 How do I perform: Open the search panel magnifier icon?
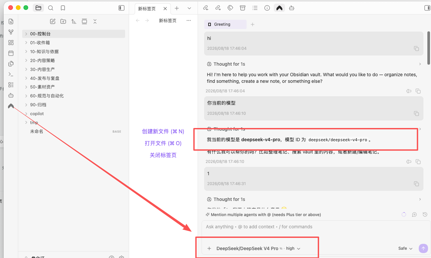(x=51, y=8)
